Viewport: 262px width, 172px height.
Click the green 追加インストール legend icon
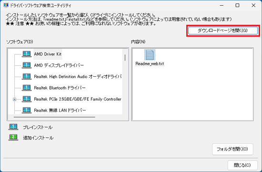pos(13,137)
